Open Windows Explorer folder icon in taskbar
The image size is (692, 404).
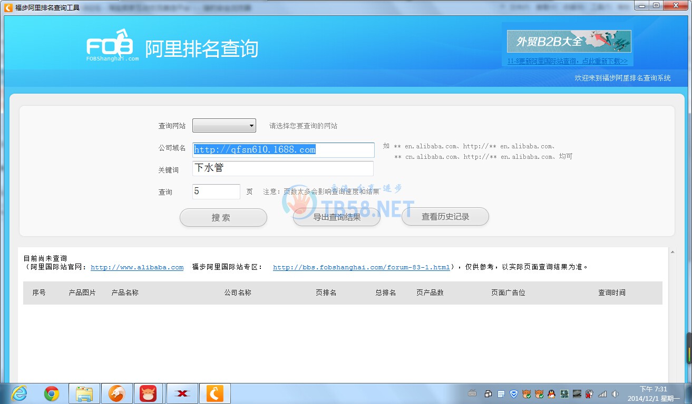(84, 393)
